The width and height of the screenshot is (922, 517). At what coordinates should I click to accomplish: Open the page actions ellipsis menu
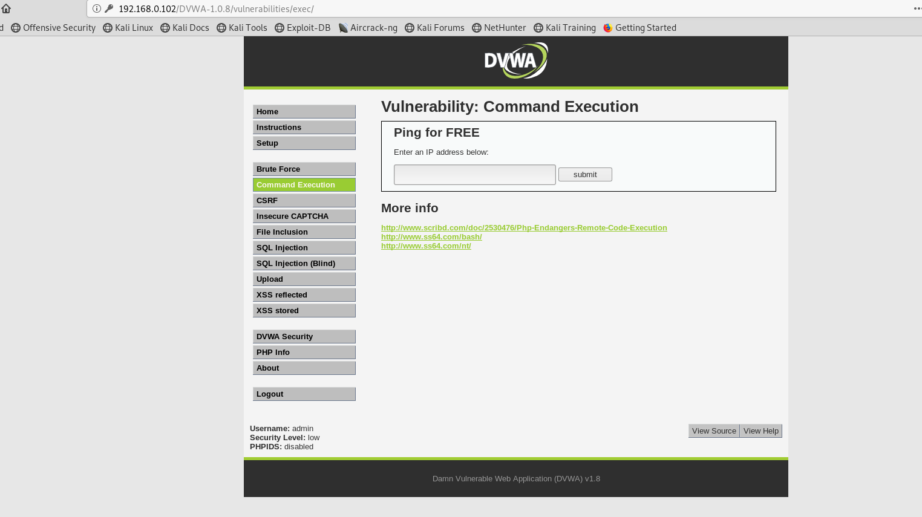(x=917, y=8)
